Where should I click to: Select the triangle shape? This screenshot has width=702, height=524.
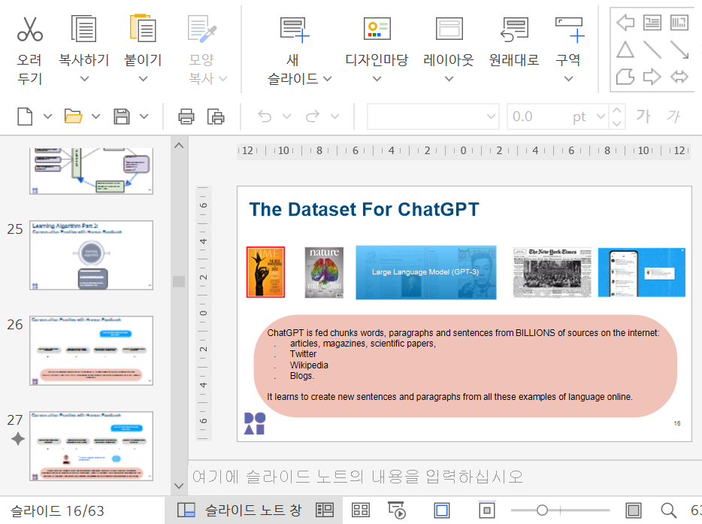pos(625,50)
